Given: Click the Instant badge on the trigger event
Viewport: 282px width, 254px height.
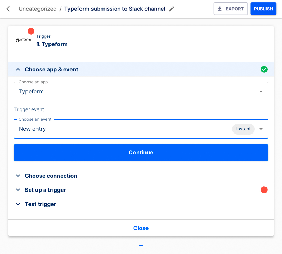Looking at the screenshot, I should pos(243,129).
